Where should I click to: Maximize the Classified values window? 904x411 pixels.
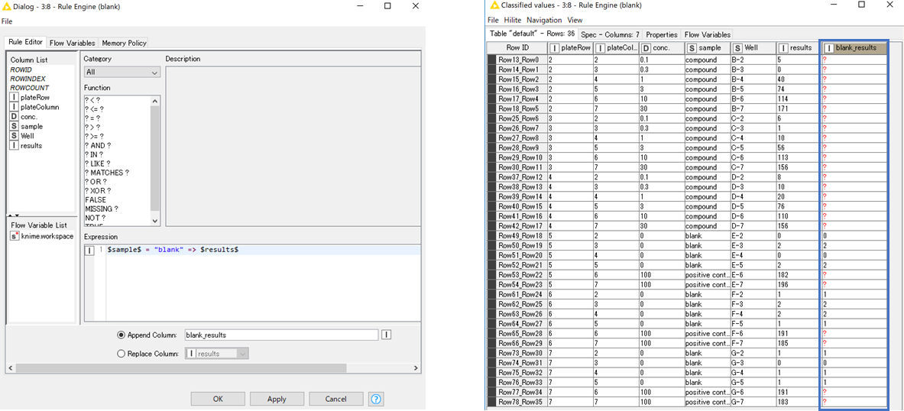point(861,5)
